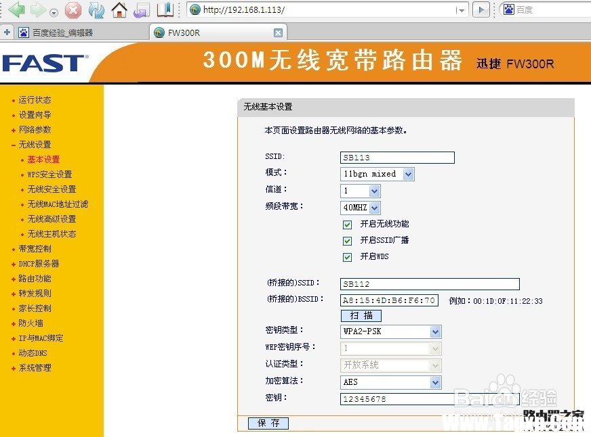
Task: Open 无线安全设置 submenu item
Action: coord(52,189)
